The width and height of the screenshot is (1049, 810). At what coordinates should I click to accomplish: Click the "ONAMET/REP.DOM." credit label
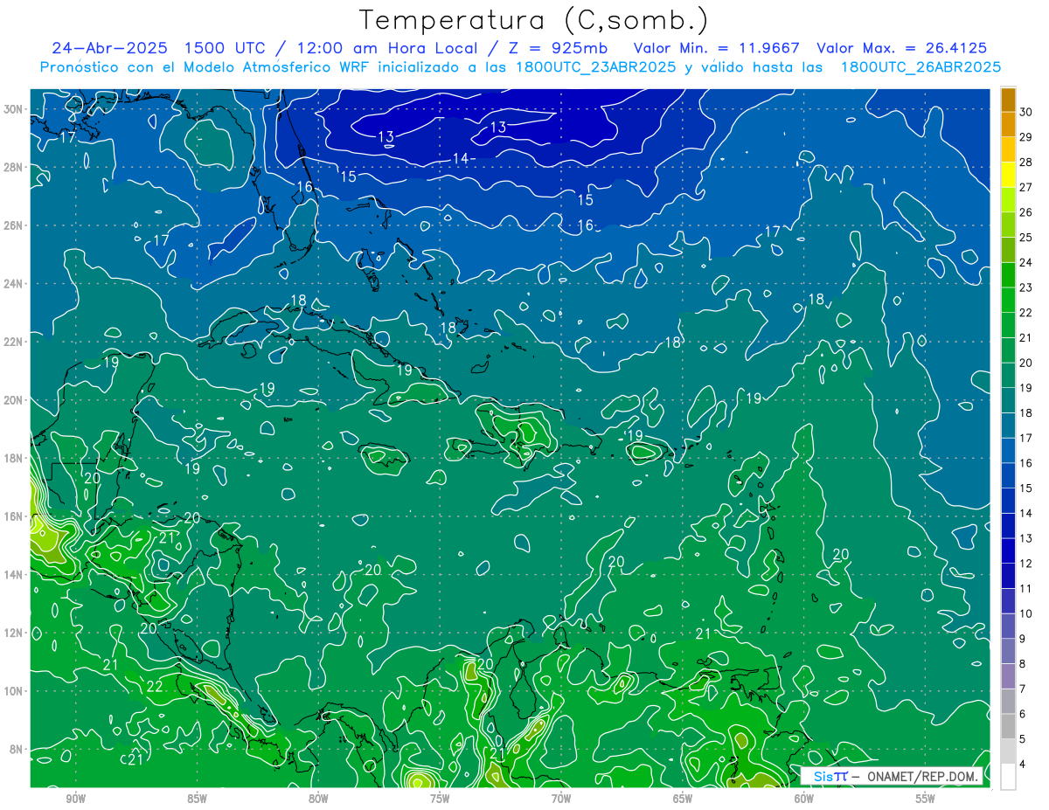click(922, 776)
